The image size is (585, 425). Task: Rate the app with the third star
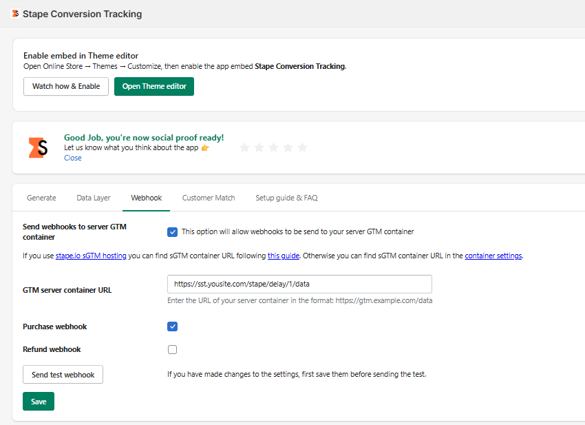coord(273,147)
